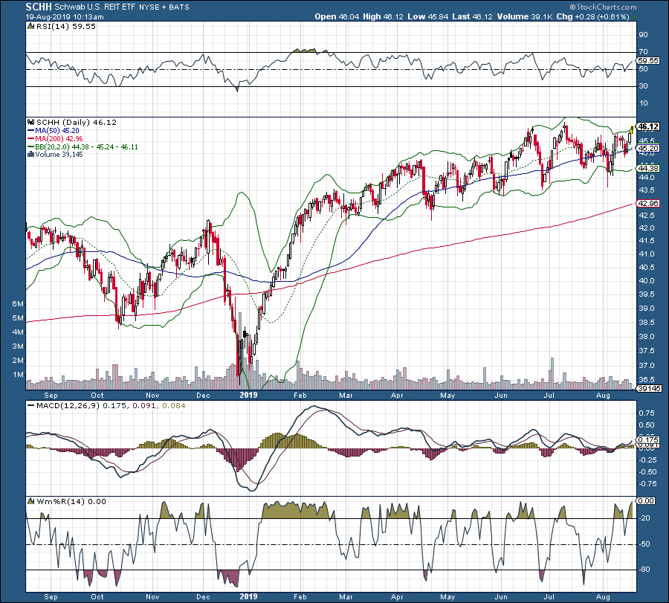Click the 'High 46.12' value in header
Screen dimensions: 669x603
pyautogui.click(x=383, y=16)
